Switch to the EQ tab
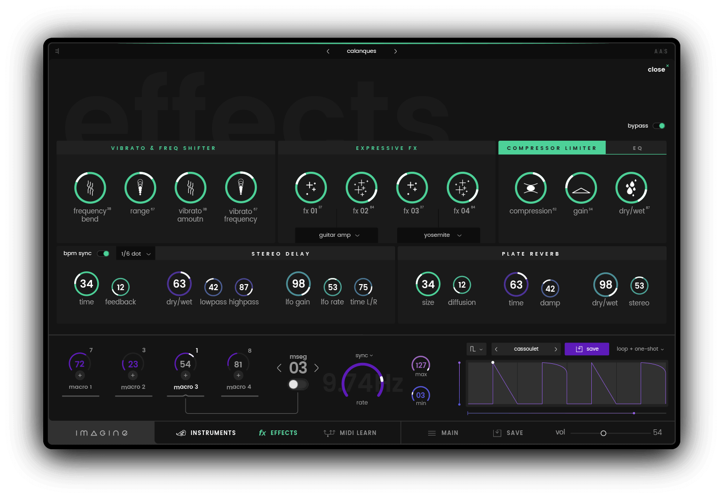 pyautogui.click(x=637, y=148)
